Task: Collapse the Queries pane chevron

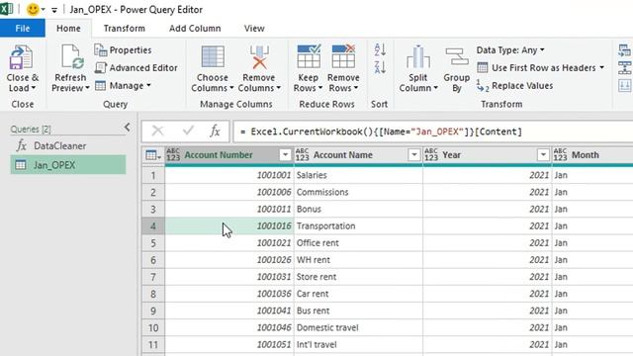Action: (x=128, y=128)
